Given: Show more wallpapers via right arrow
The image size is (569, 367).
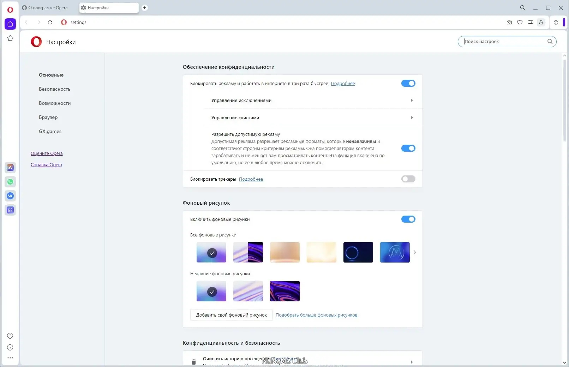Looking at the screenshot, I should [x=415, y=252].
